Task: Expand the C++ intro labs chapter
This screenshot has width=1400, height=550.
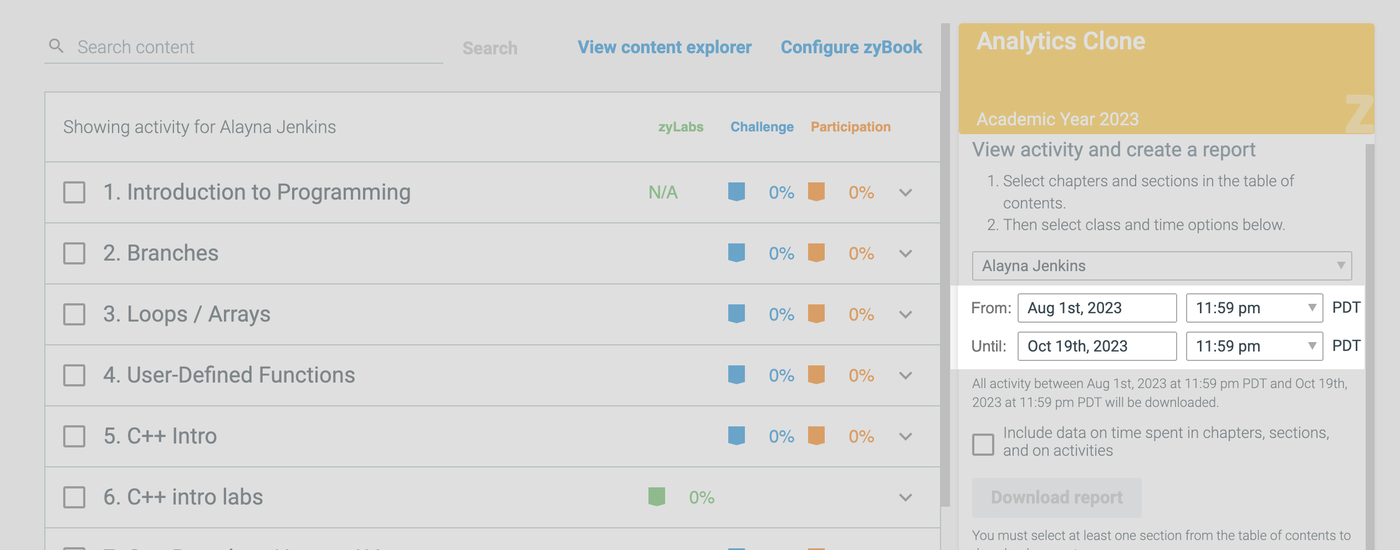Action: (906, 497)
